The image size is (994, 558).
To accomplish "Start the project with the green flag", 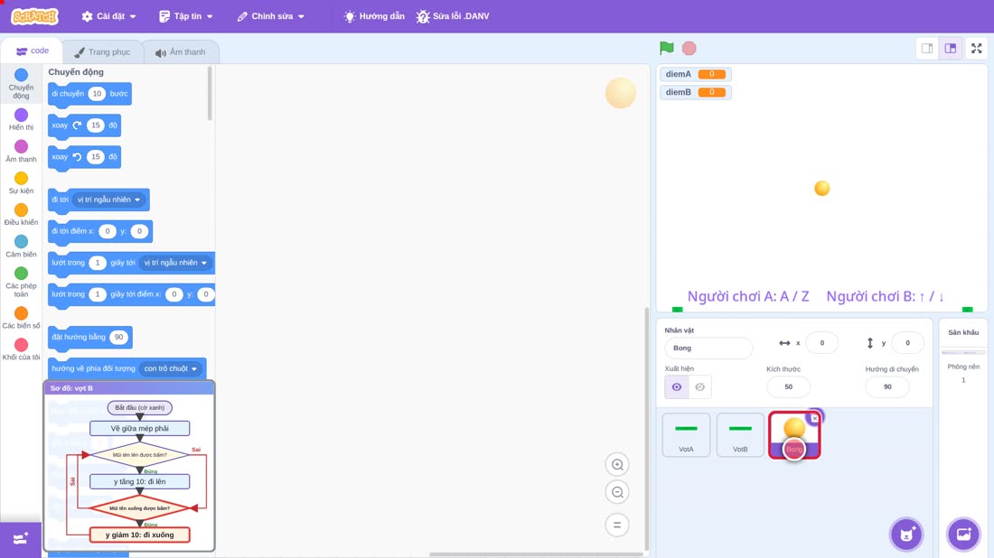I will tap(666, 48).
